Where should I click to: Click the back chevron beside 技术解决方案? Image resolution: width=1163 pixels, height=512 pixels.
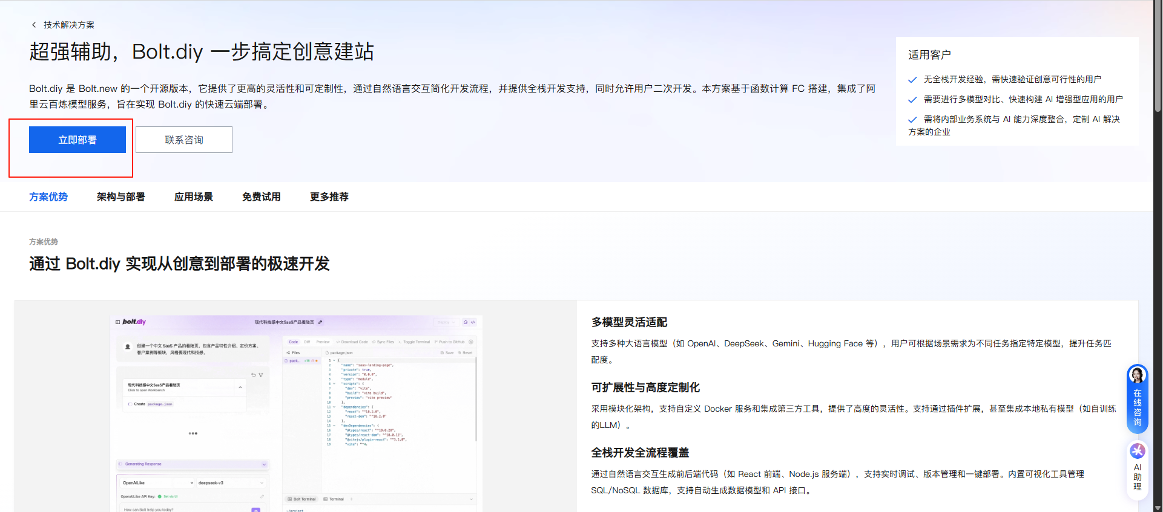pos(34,25)
